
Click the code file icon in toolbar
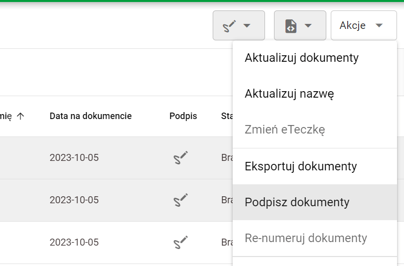click(x=291, y=26)
